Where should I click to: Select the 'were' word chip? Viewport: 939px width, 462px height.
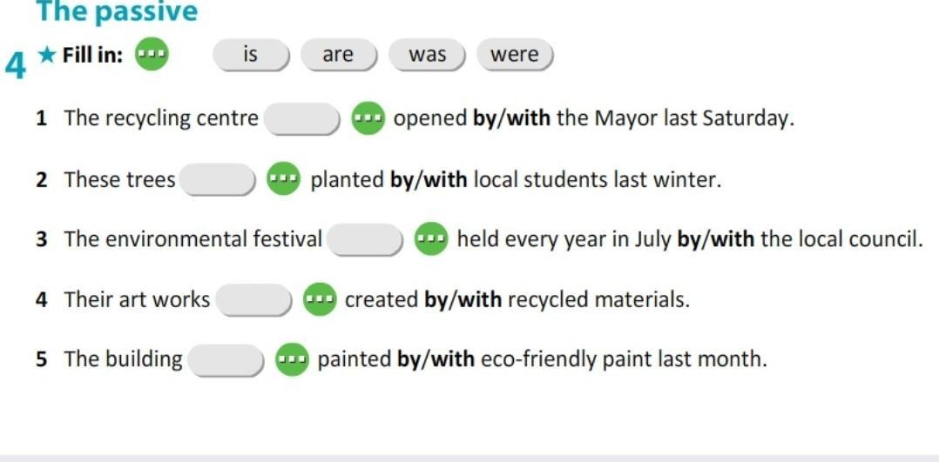pos(515,55)
